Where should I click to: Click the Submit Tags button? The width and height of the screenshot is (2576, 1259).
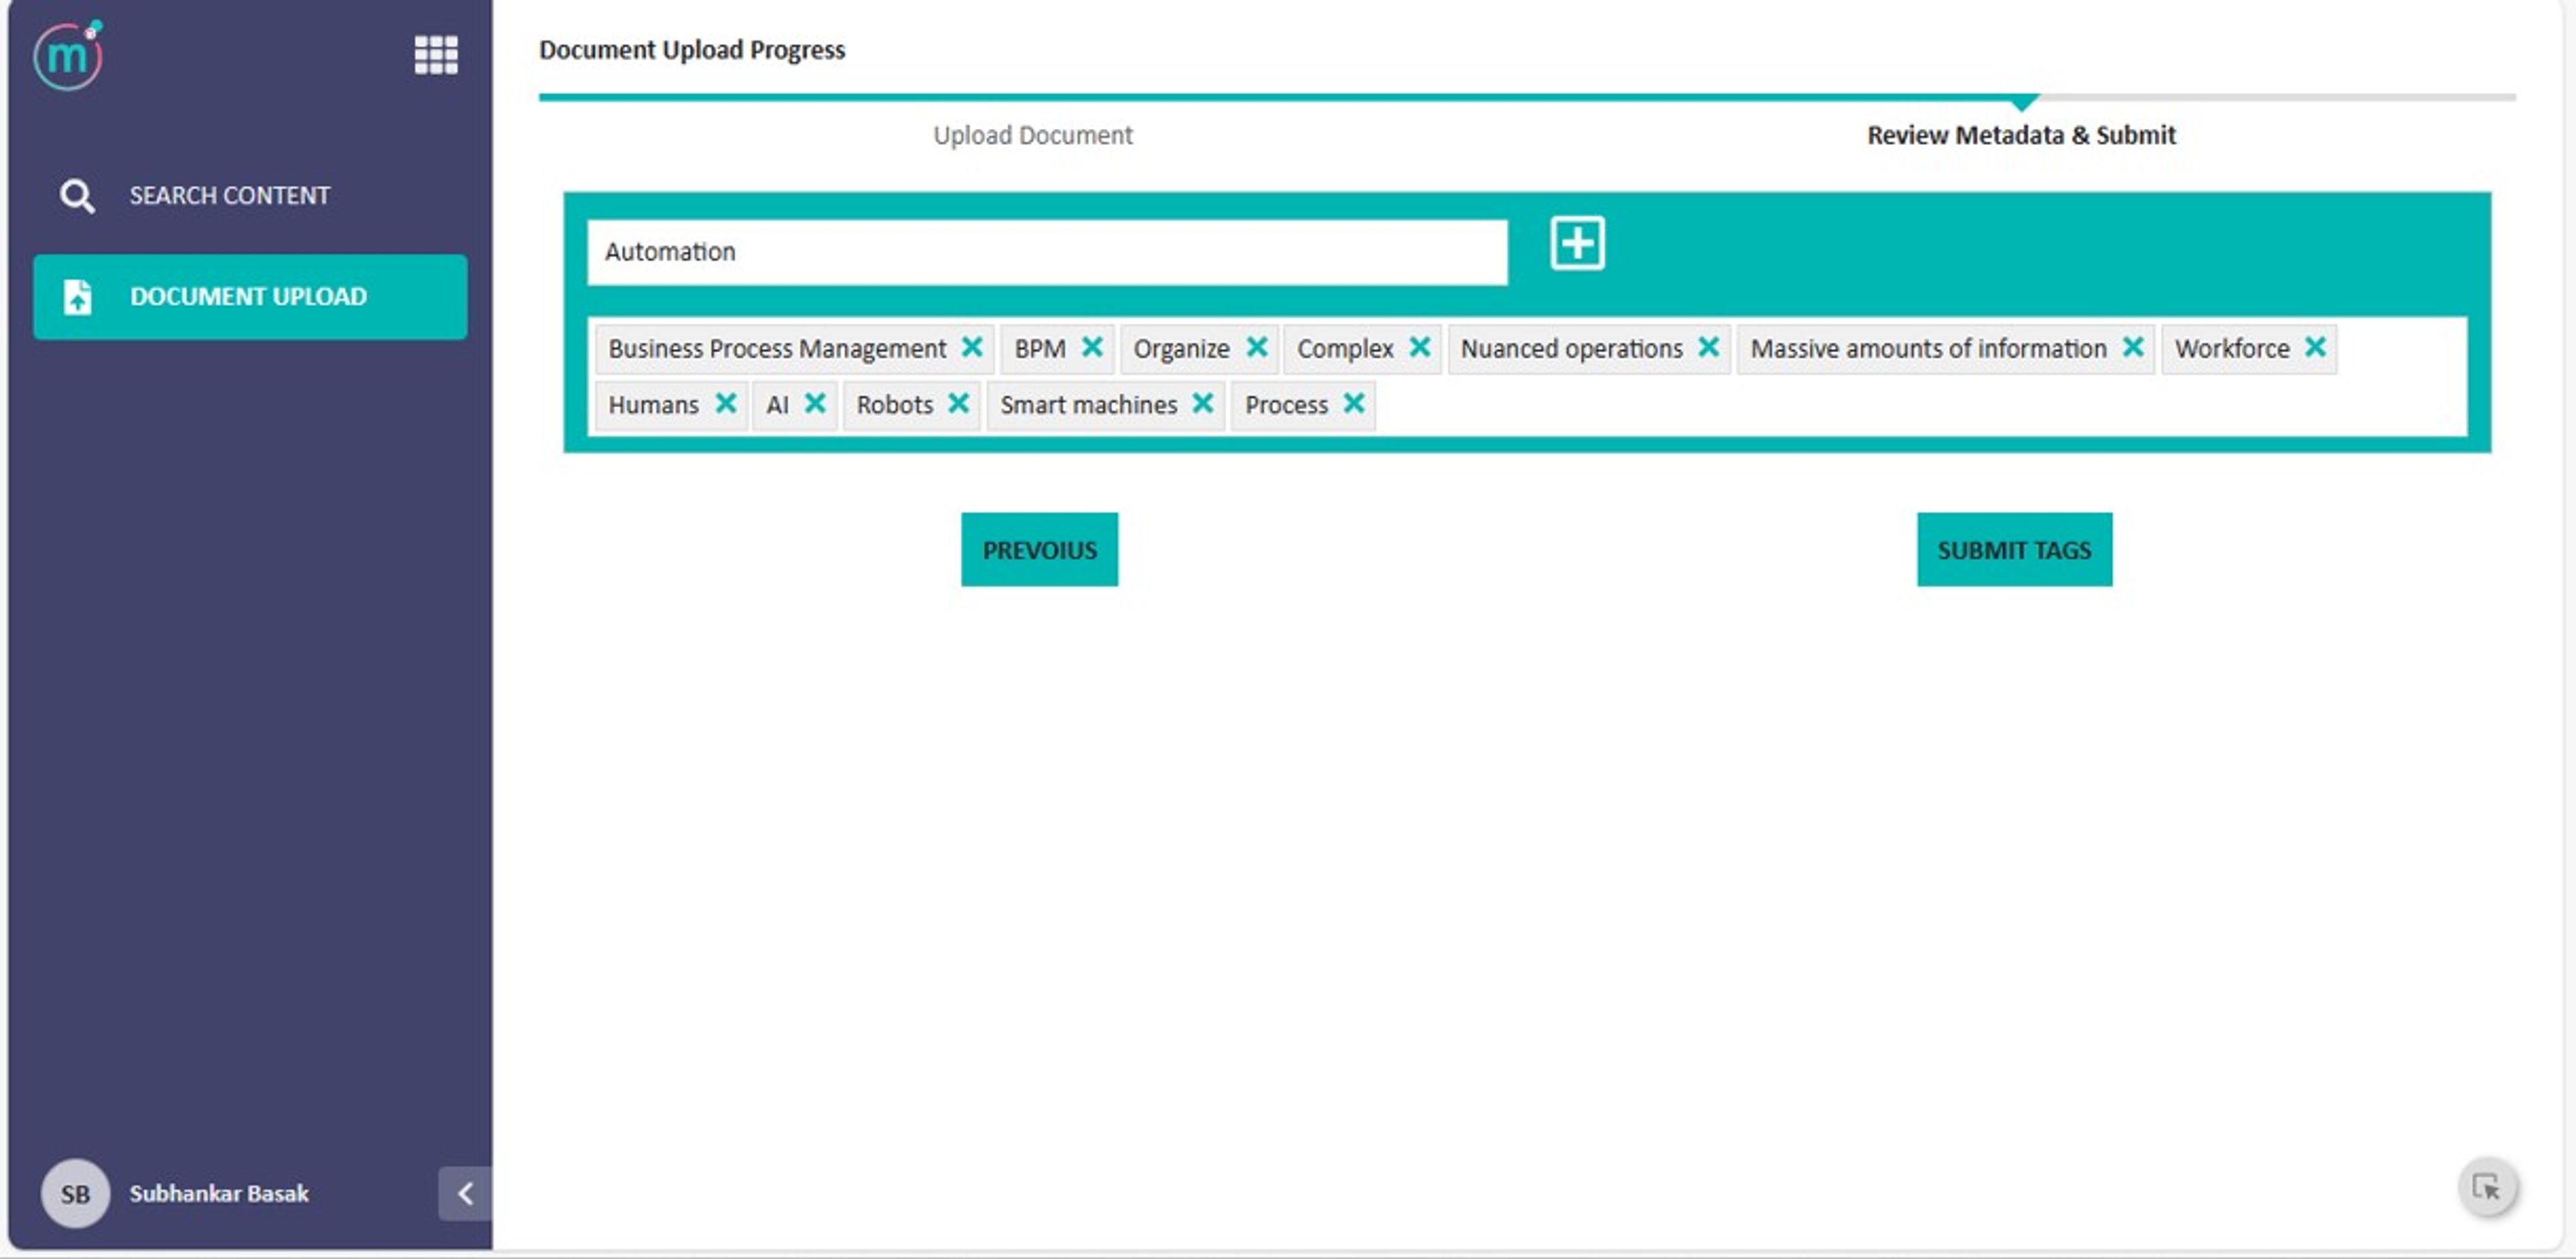2014,550
